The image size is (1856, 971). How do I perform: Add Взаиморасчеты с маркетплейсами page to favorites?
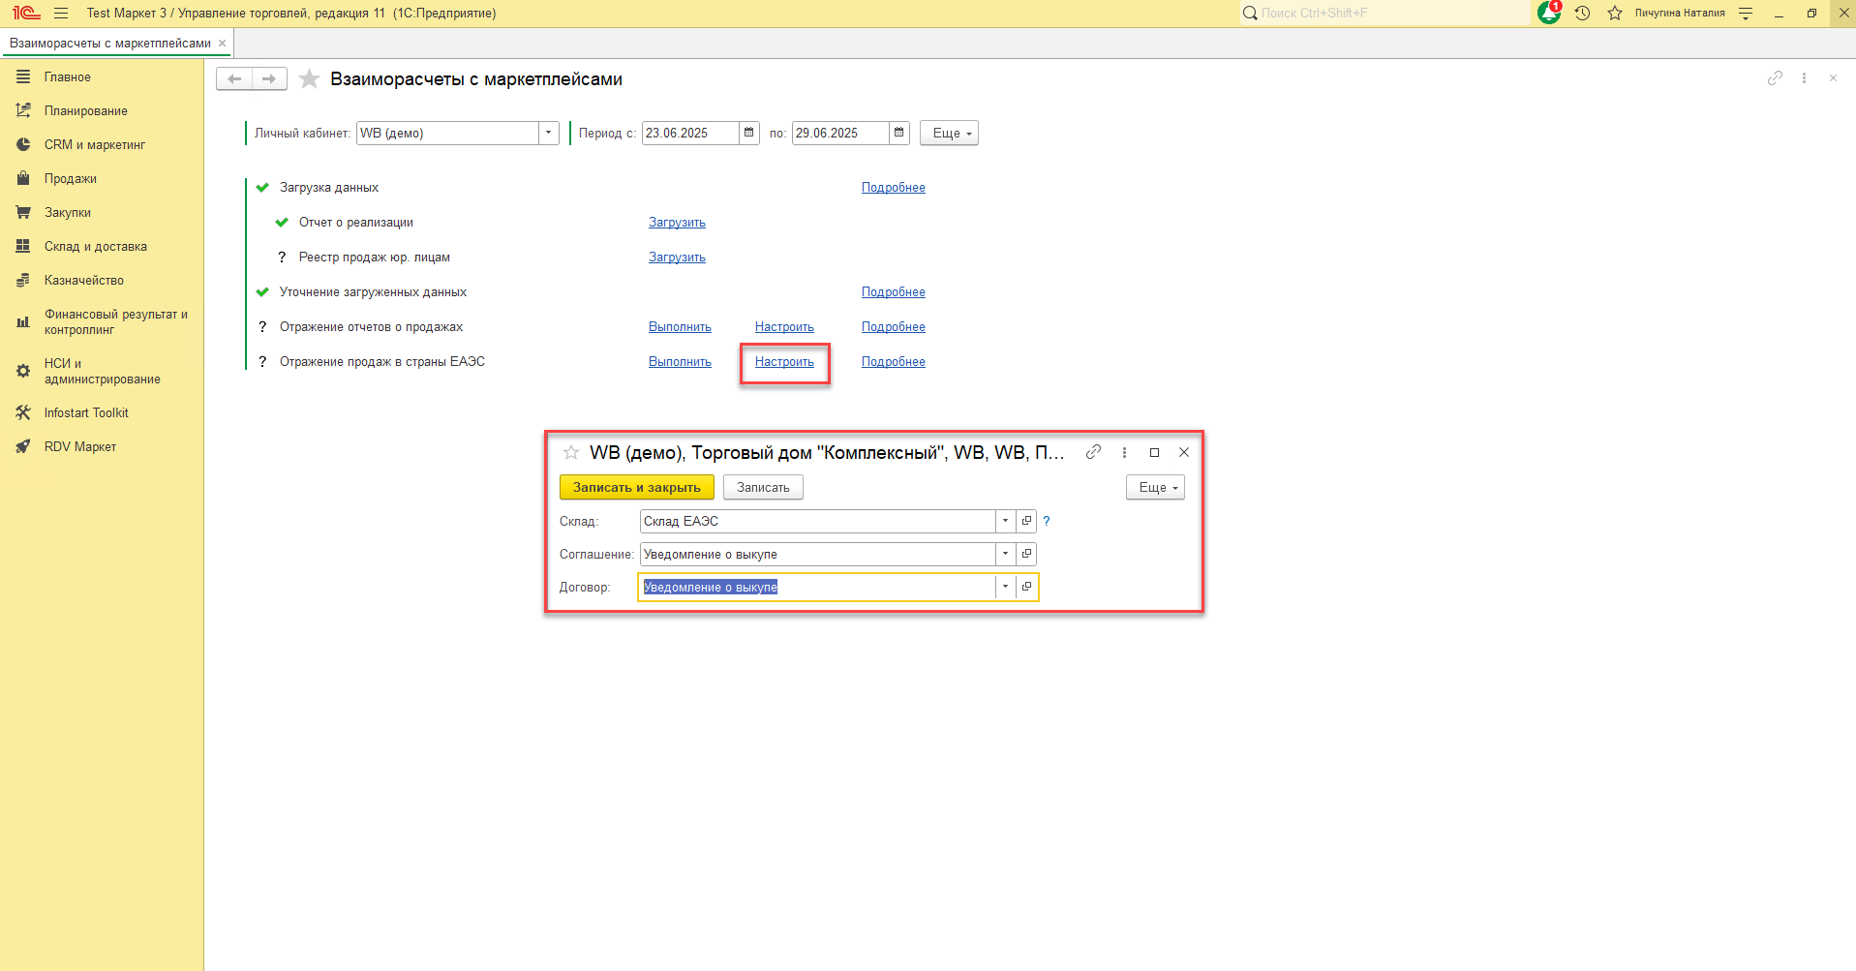click(309, 79)
